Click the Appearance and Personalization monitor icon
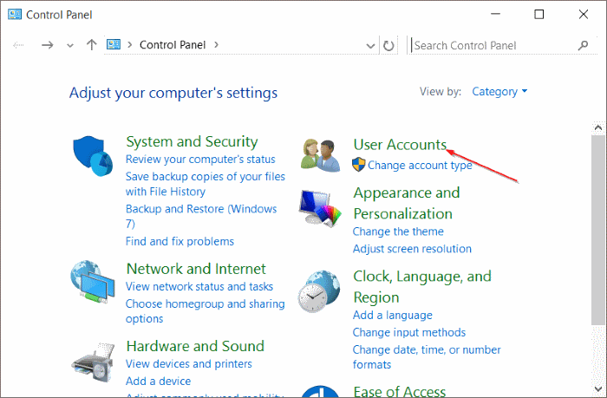Screen dimensions: 607x398 tap(321, 207)
